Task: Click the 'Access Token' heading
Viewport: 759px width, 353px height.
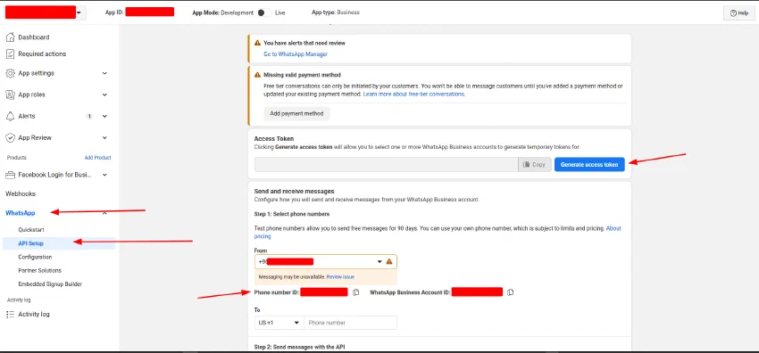Action: 274,138
